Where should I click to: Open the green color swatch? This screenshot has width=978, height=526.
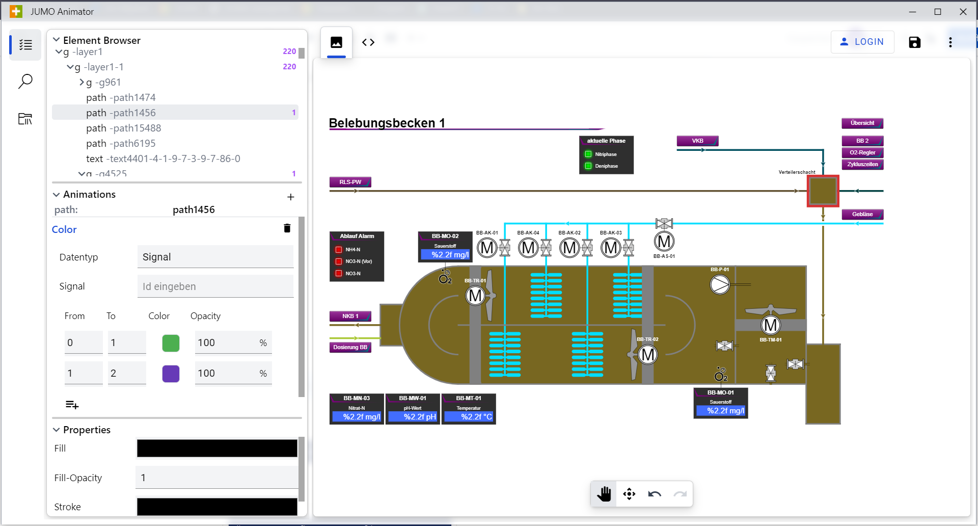tap(171, 343)
